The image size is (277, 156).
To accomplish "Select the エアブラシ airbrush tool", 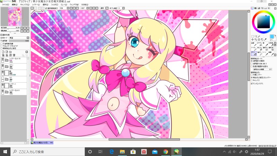I will click(x=259, y=44).
